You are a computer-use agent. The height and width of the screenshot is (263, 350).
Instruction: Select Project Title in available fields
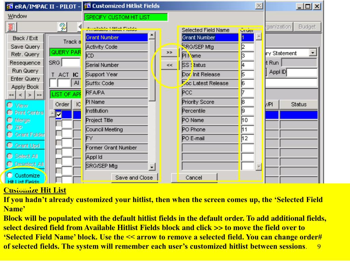117,120
